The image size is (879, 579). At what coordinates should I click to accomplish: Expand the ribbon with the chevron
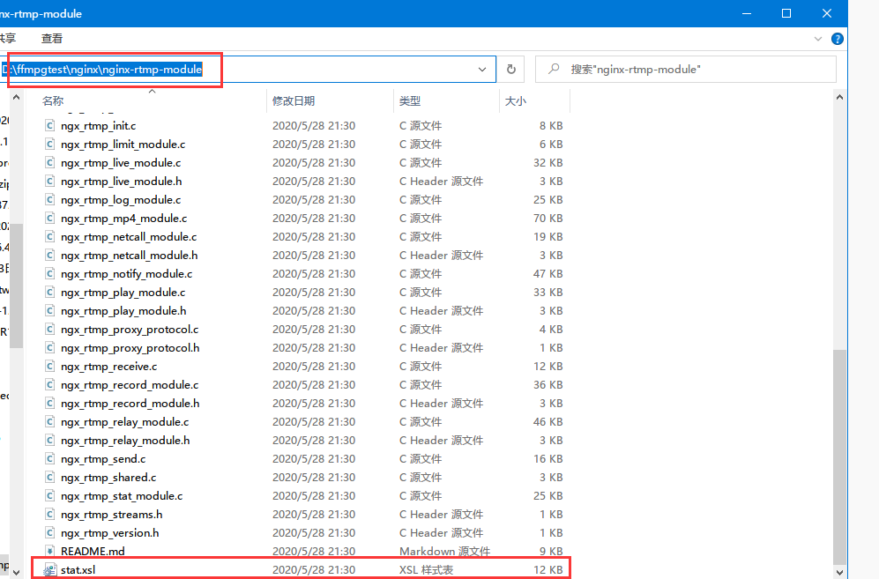pyautogui.click(x=818, y=39)
